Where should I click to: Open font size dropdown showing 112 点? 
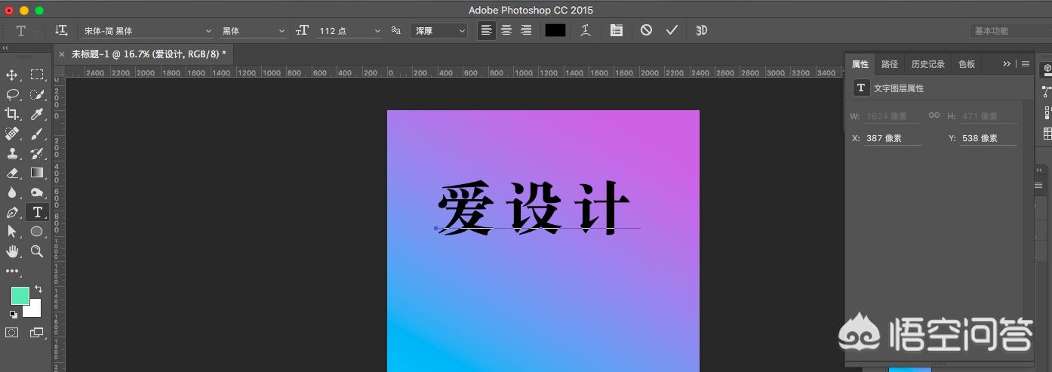[x=349, y=31]
